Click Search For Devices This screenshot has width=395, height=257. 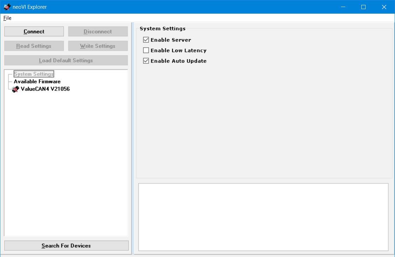(x=66, y=245)
